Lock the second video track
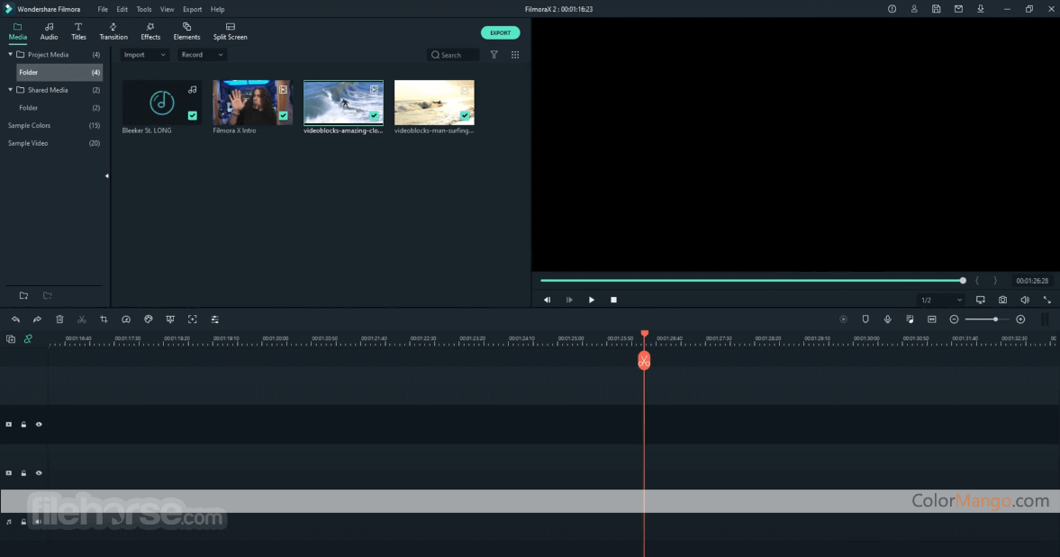The width and height of the screenshot is (1060, 557). pyautogui.click(x=23, y=472)
